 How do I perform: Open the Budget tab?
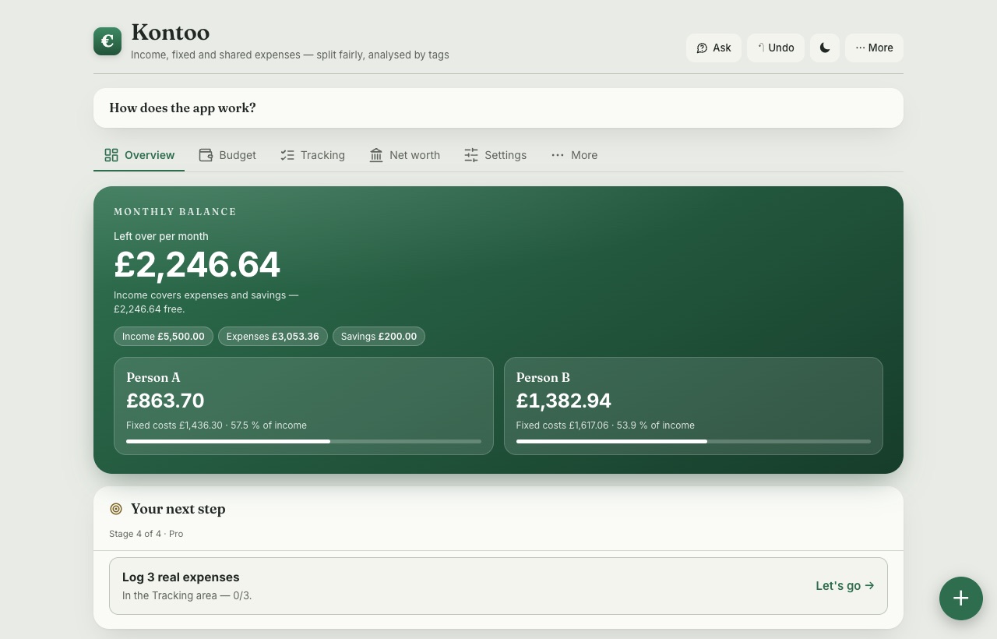227,155
